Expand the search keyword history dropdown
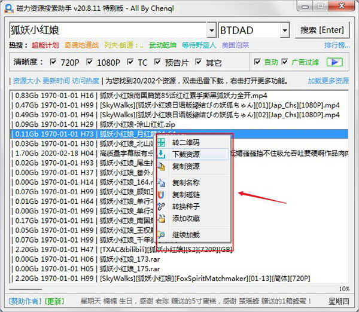The width and height of the screenshot is (359, 312). point(212,30)
